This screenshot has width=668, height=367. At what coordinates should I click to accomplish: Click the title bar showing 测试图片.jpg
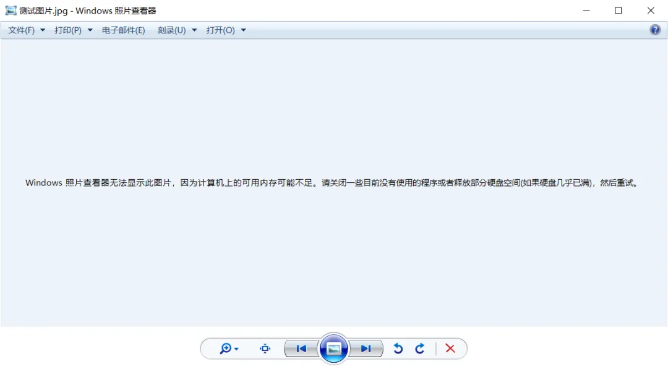coord(87,11)
